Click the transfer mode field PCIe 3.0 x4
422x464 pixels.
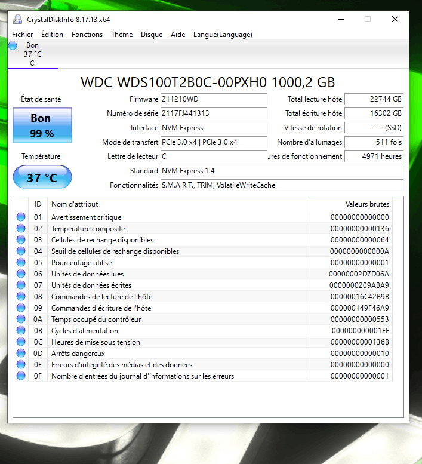pyautogui.click(x=214, y=142)
